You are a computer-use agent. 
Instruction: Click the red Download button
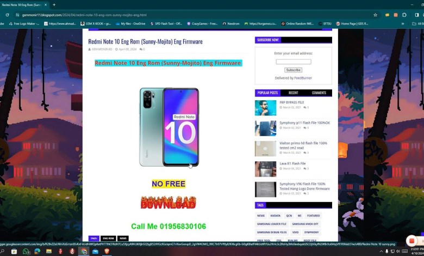pyautogui.click(x=168, y=203)
